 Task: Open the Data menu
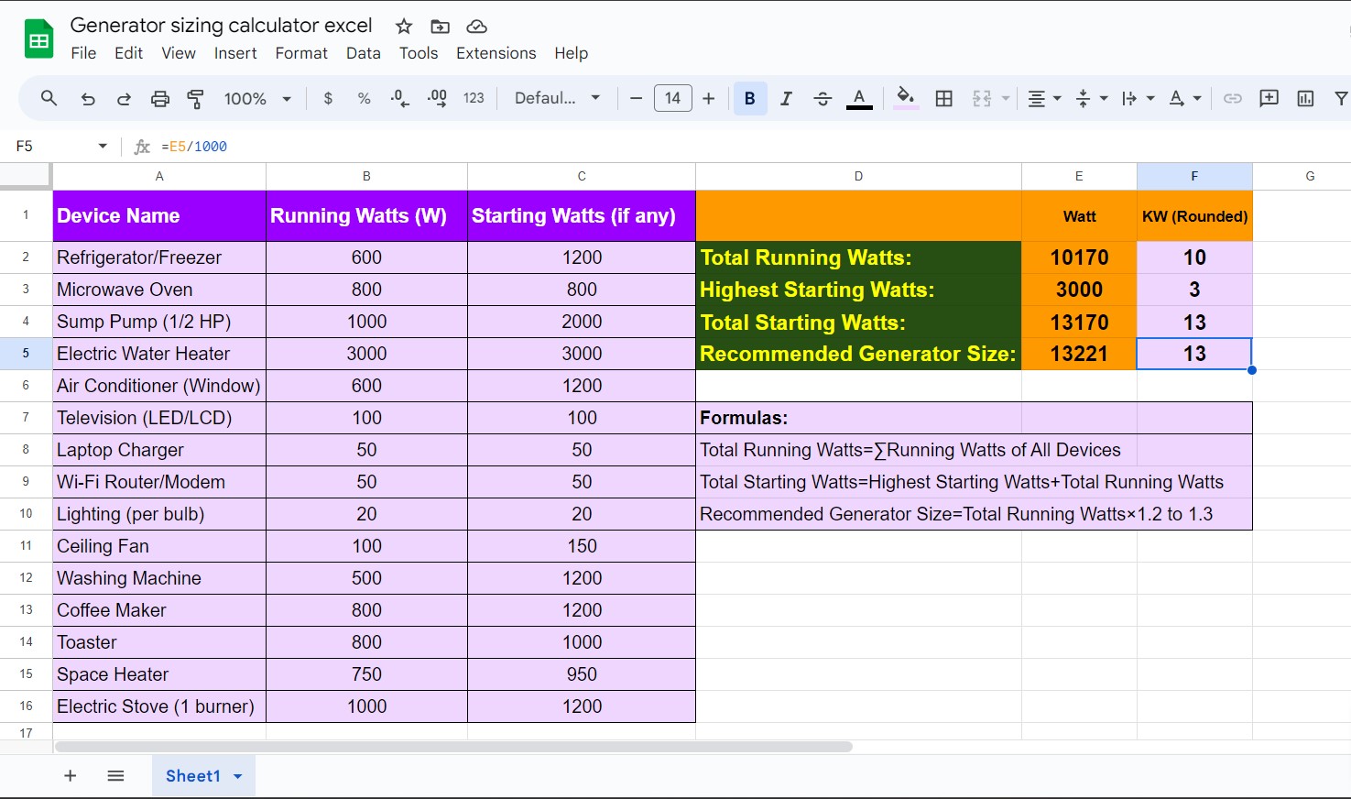(363, 53)
